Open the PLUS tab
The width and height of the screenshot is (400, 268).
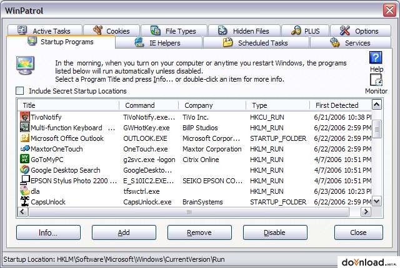[306, 31]
